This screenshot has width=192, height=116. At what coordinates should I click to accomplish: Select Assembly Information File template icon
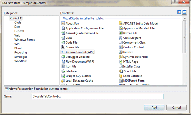tap(63, 33)
